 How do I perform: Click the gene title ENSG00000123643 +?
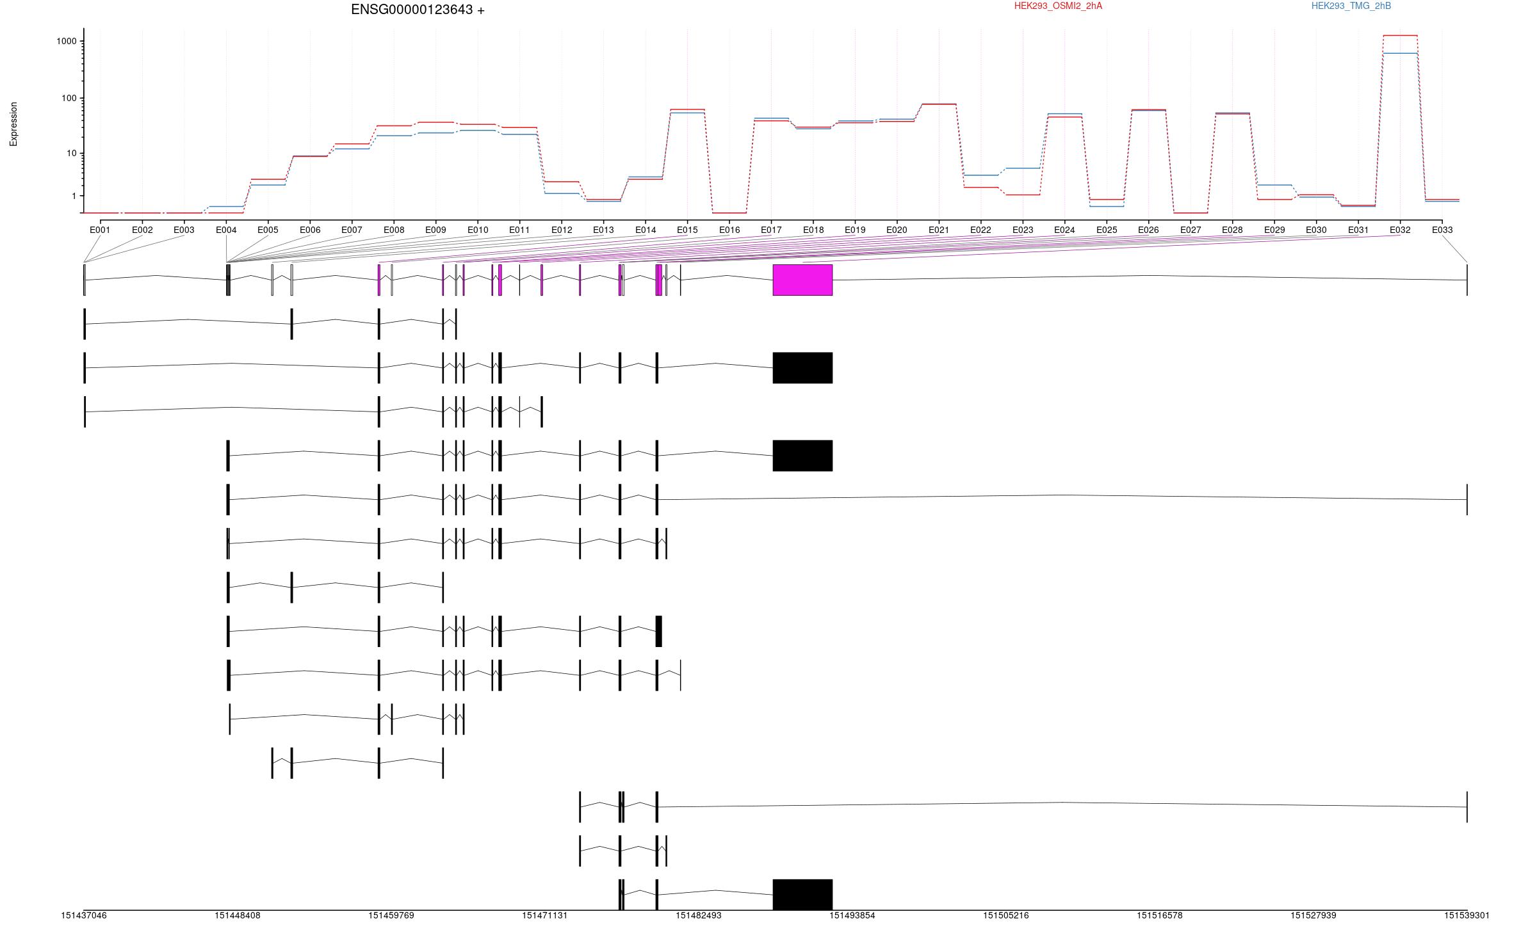coord(418,10)
